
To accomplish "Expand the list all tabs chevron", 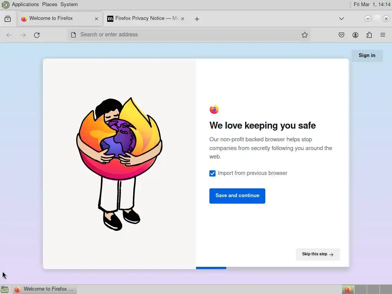I will click(x=341, y=19).
